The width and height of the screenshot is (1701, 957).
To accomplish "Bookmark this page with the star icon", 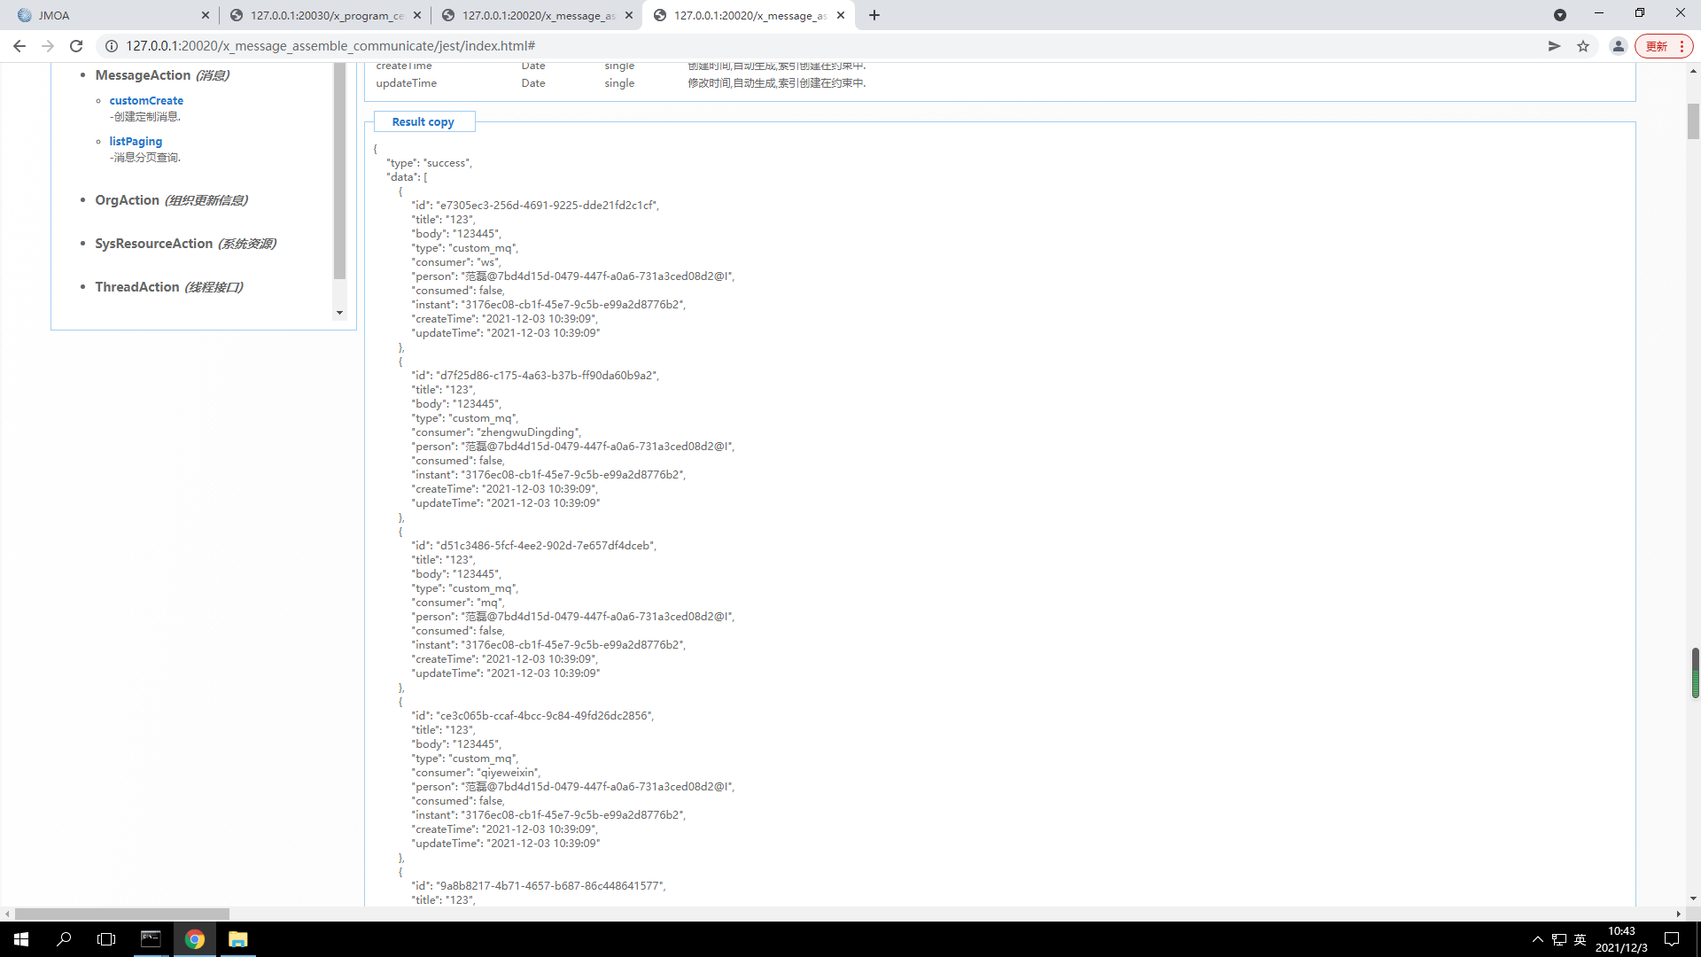I will pos(1583,46).
